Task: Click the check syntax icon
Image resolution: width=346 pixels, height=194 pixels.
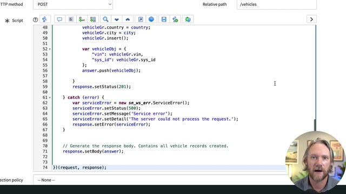Action: pyautogui.click(x=175, y=19)
